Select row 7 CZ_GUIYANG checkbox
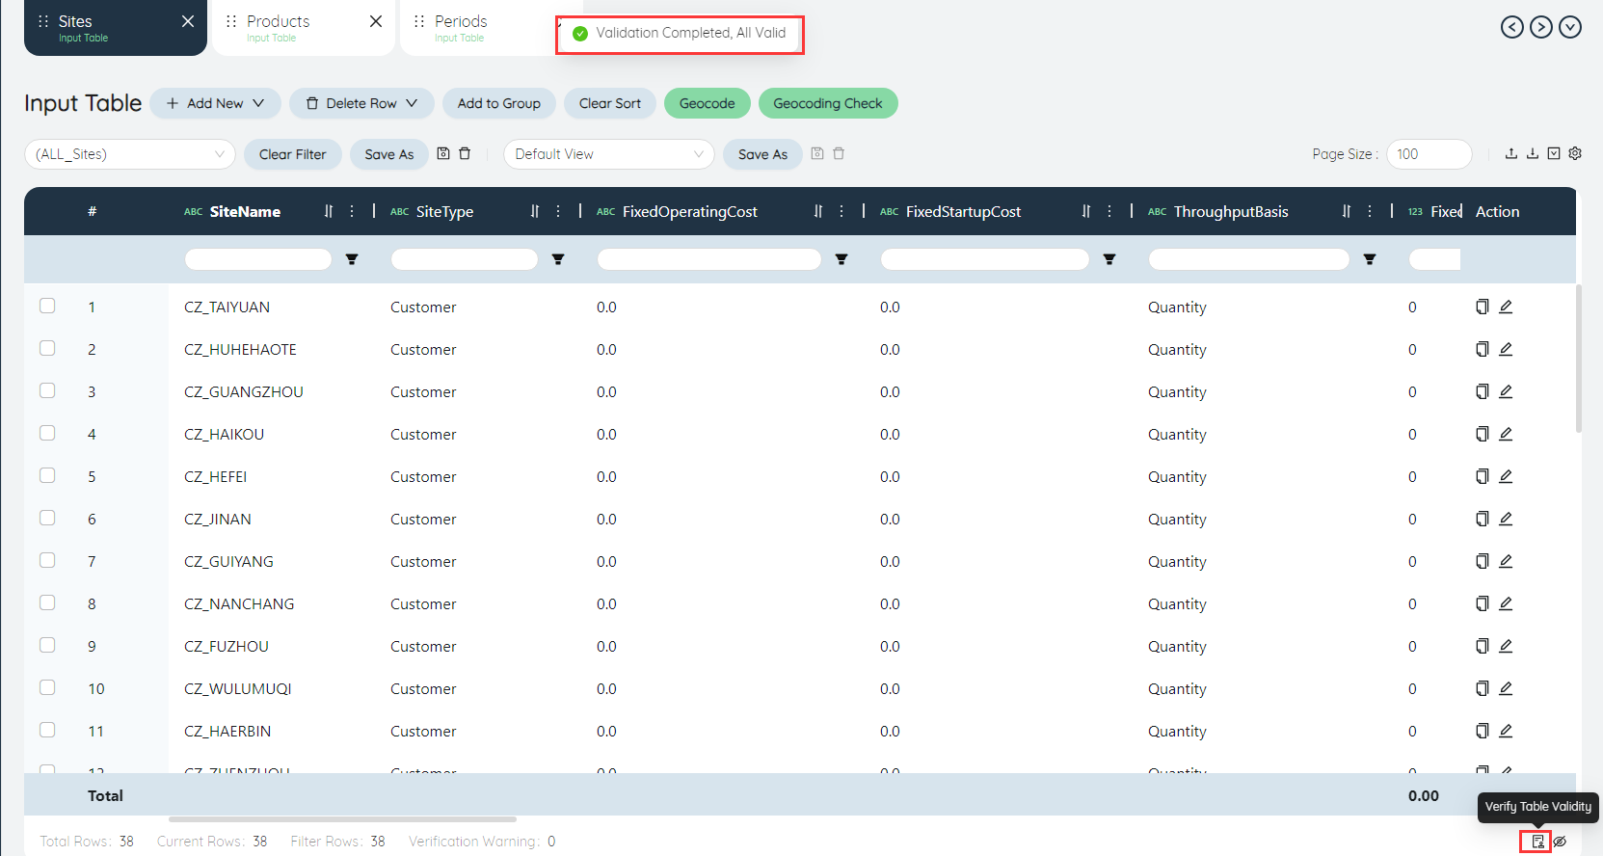The image size is (1603, 856). click(47, 560)
